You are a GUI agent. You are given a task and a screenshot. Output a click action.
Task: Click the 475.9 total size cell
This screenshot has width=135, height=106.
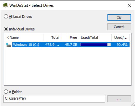pyautogui.click(x=52, y=45)
